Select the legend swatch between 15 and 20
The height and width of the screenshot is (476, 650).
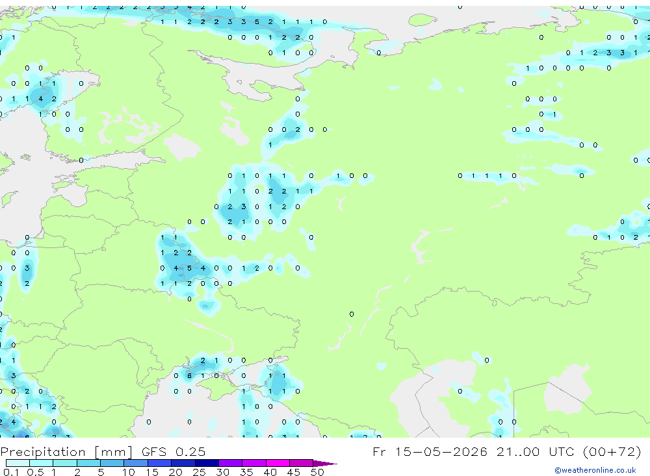click(160, 463)
